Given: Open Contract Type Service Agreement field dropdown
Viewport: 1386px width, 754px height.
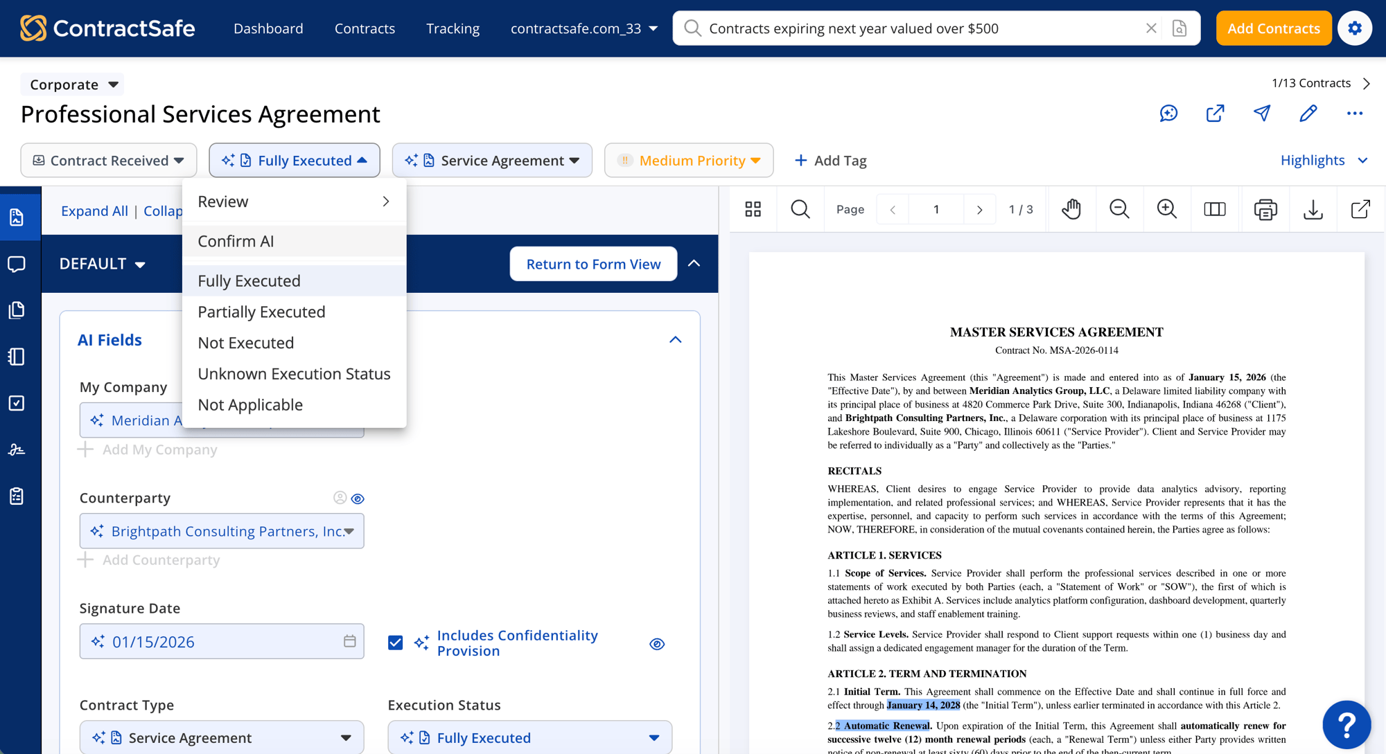Looking at the screenshot, I should (222, 737).
